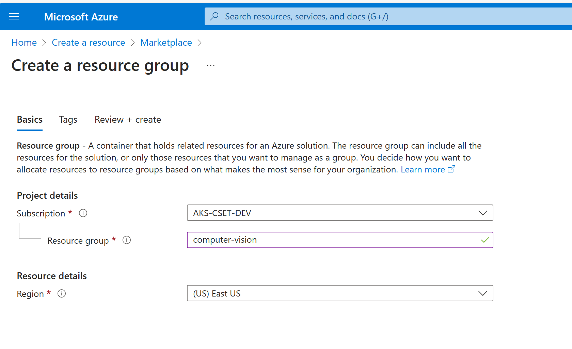This screenshot has width=572, height=349.
Task: Click the green validation checkmark
Action: (x=485, y=240)
